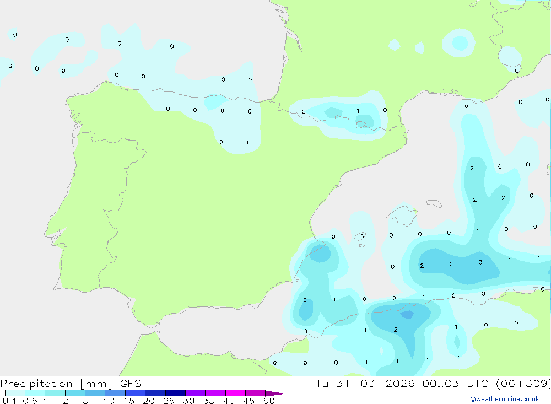Click the legend label "0.1"
The width and height of the screenshot is (551, 404).
tap(9, 401)
